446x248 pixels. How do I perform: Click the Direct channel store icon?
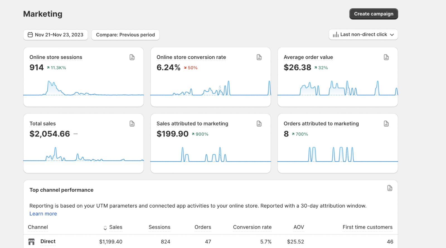pyautogui.click(x=31, y=242)
